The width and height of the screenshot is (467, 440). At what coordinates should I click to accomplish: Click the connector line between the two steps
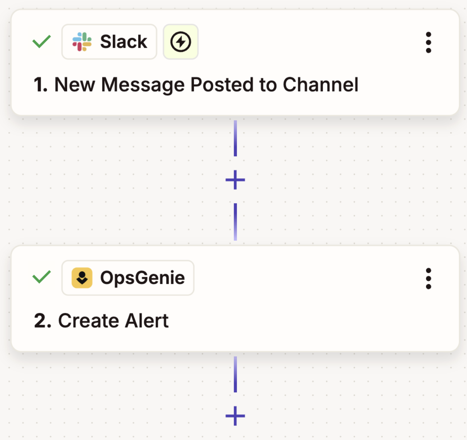[236, 139]
